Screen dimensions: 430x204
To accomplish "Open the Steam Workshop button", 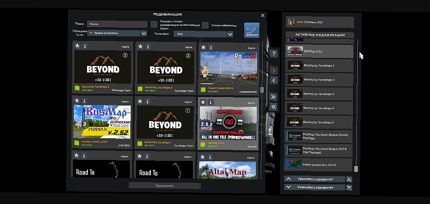I will (252, 30).
